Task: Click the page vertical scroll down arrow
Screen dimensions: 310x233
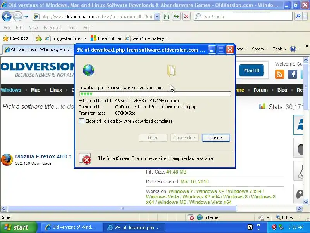Action: (x=306, y=202)
